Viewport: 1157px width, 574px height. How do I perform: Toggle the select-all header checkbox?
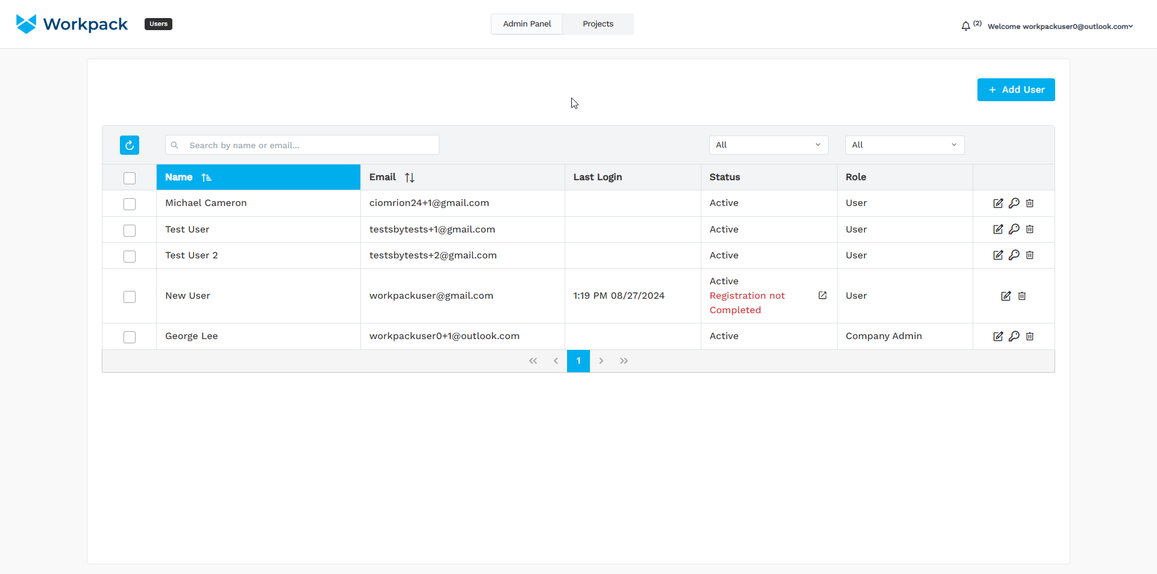[x=130, y=178]
